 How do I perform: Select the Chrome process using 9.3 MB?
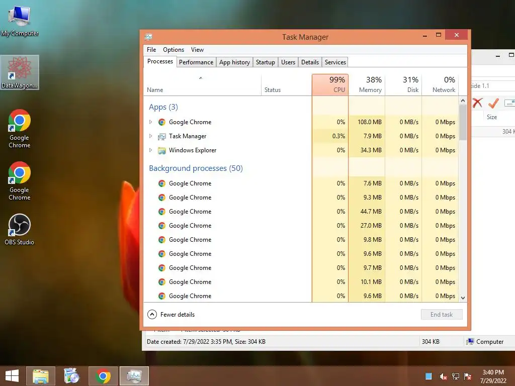click(301, 198)
